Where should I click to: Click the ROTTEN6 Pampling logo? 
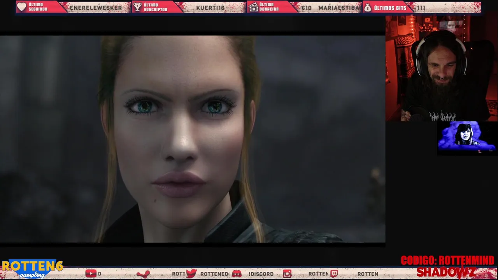click(32, 269)
